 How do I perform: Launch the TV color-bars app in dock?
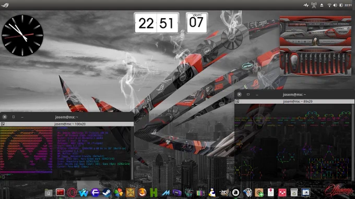click(200, 193)
